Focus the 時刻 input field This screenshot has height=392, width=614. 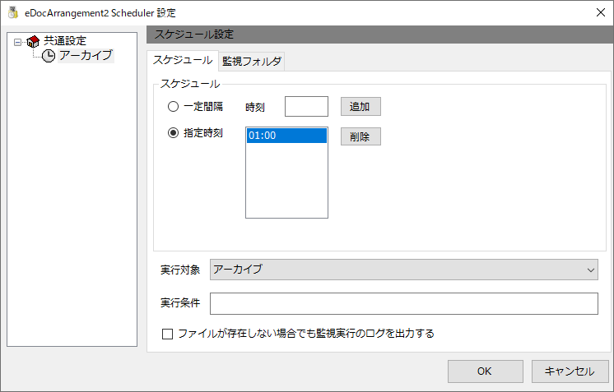point(306,106)
